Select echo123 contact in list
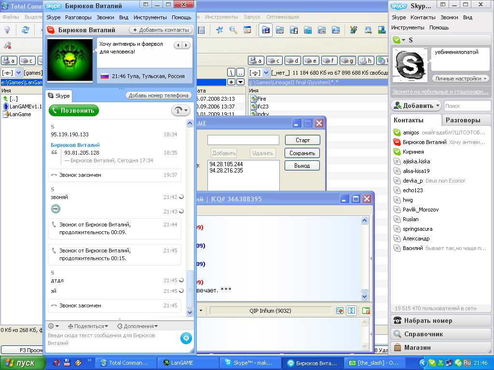This screenshot has width=494, height=370. (x=440, y=190)
